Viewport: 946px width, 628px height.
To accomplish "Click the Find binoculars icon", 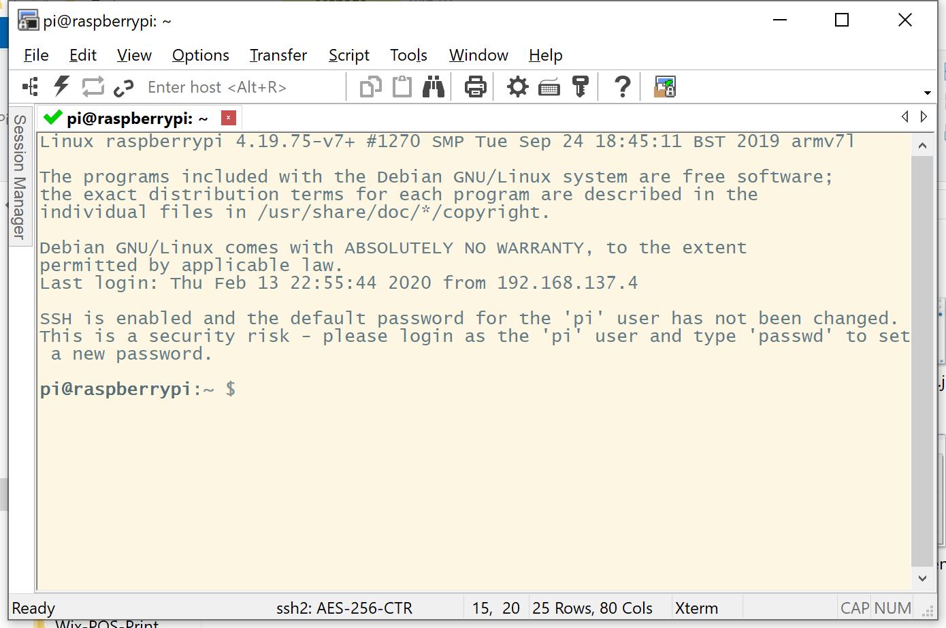I will (434, 87).
